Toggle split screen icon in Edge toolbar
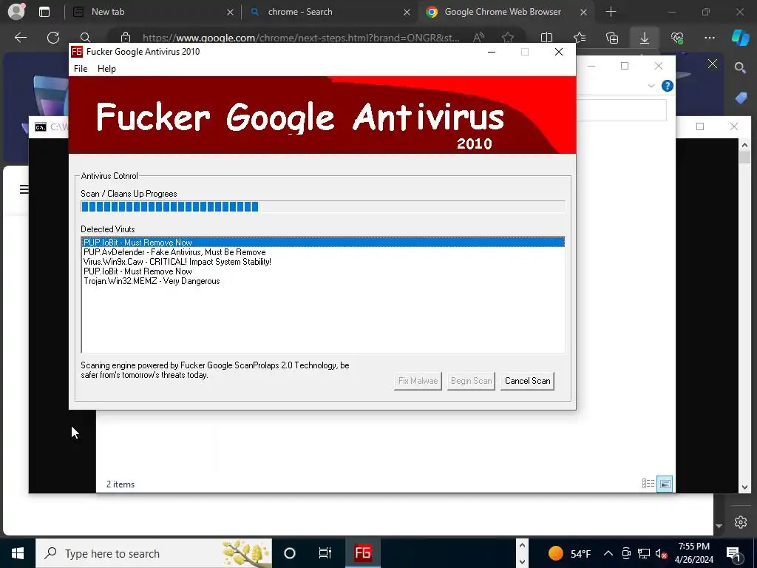Image resolution: width=757 pixels, height=568 pixels. click(546, 38)
